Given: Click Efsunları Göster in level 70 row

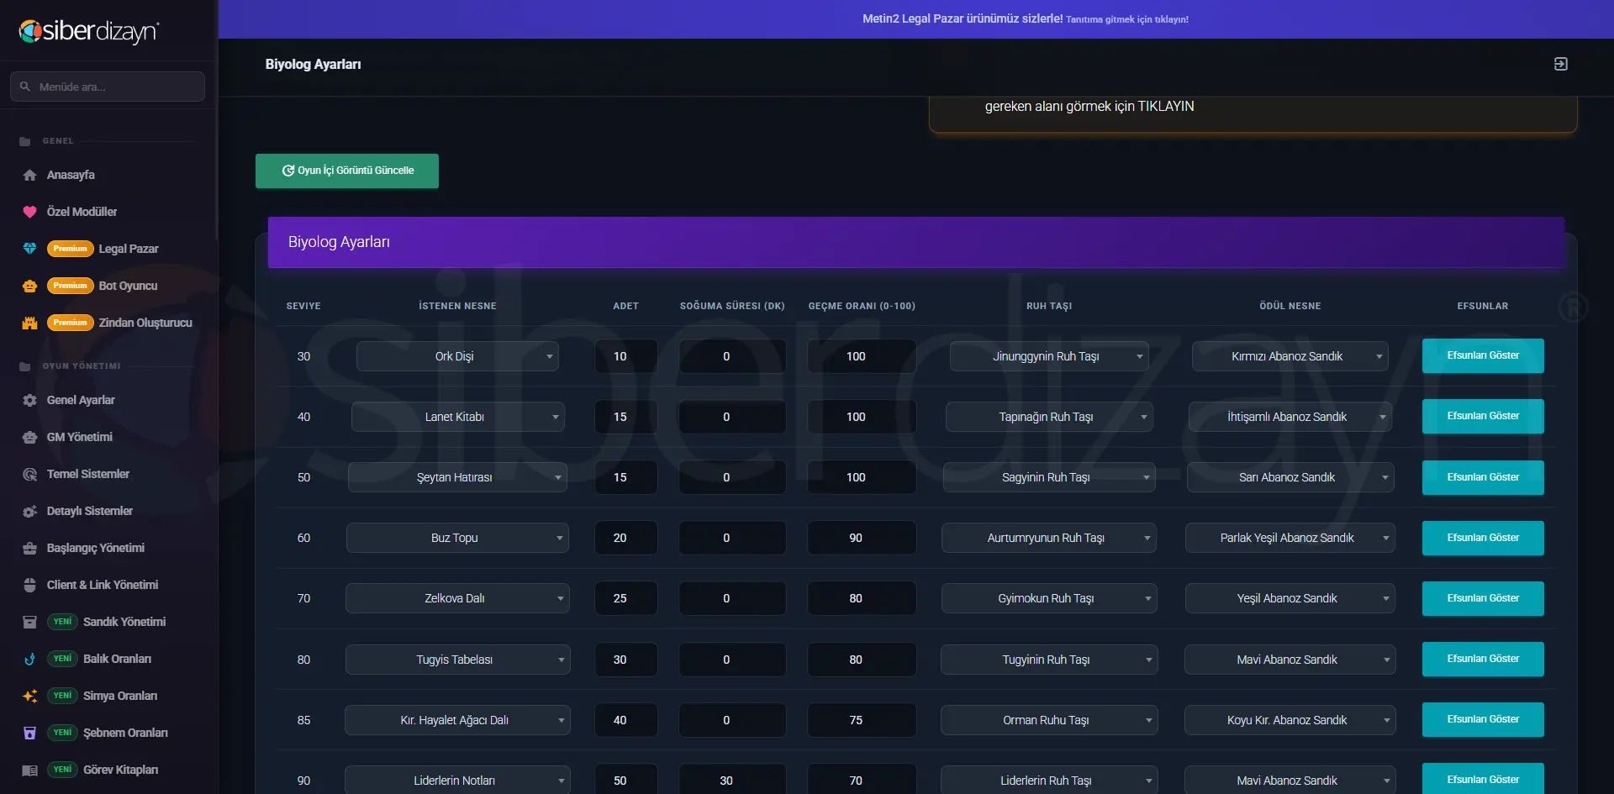Looking at the screenshot, I should 1483,598.
